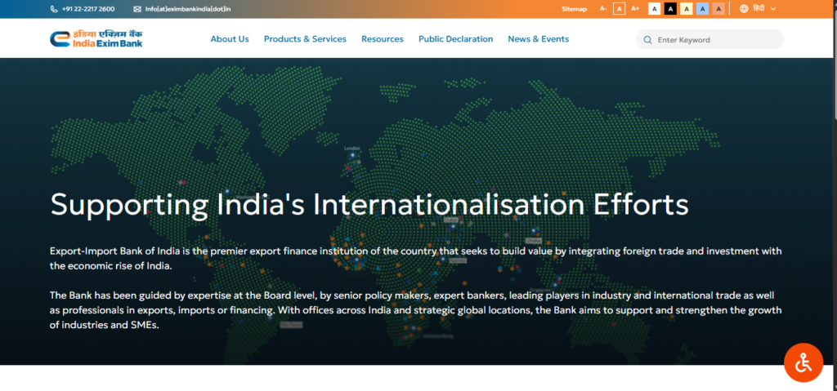Reset font size with outlined A button

point(620,8)
